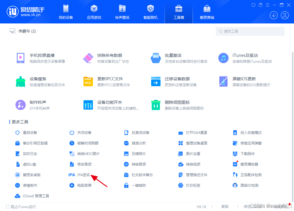Open iTunes及驱动 music icon
The image size is (294, 211).
[223, 58]
